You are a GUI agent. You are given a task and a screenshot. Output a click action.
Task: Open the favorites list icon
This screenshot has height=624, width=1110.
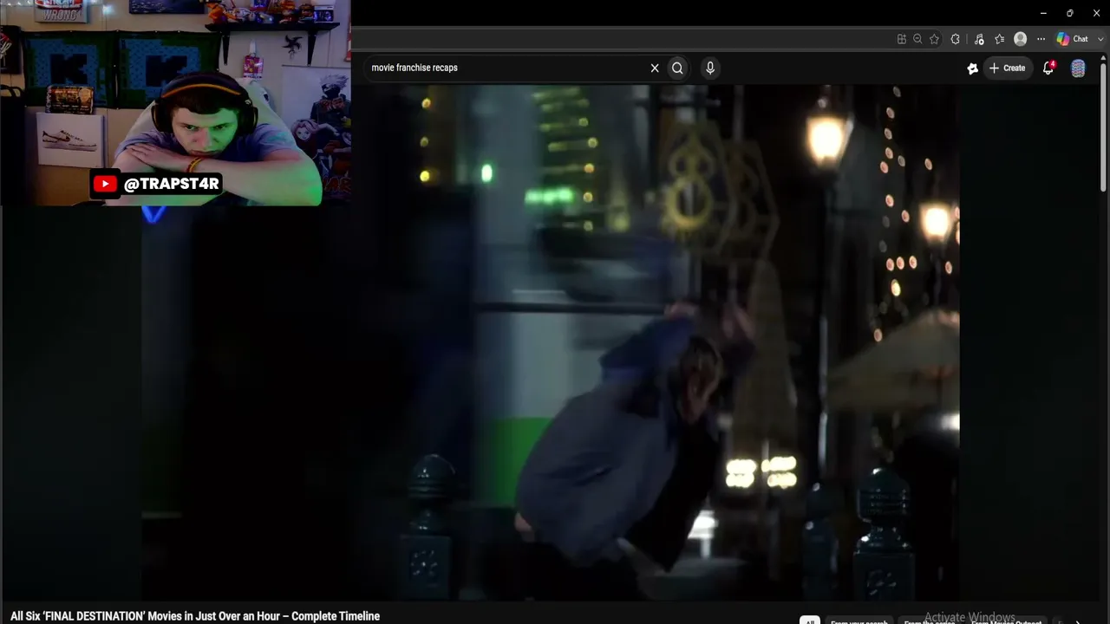pos(1000,39)
